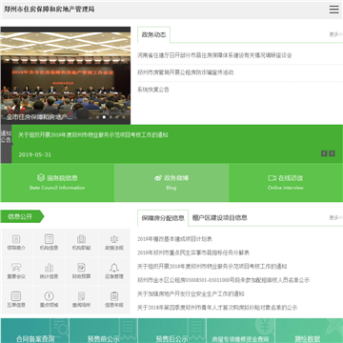The width and height of the screenshot is (343, 343).
Task: Click the 信息公开 section header
Action: (x=22, y=216)
